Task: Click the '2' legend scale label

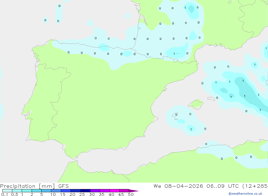Action: 32,194
